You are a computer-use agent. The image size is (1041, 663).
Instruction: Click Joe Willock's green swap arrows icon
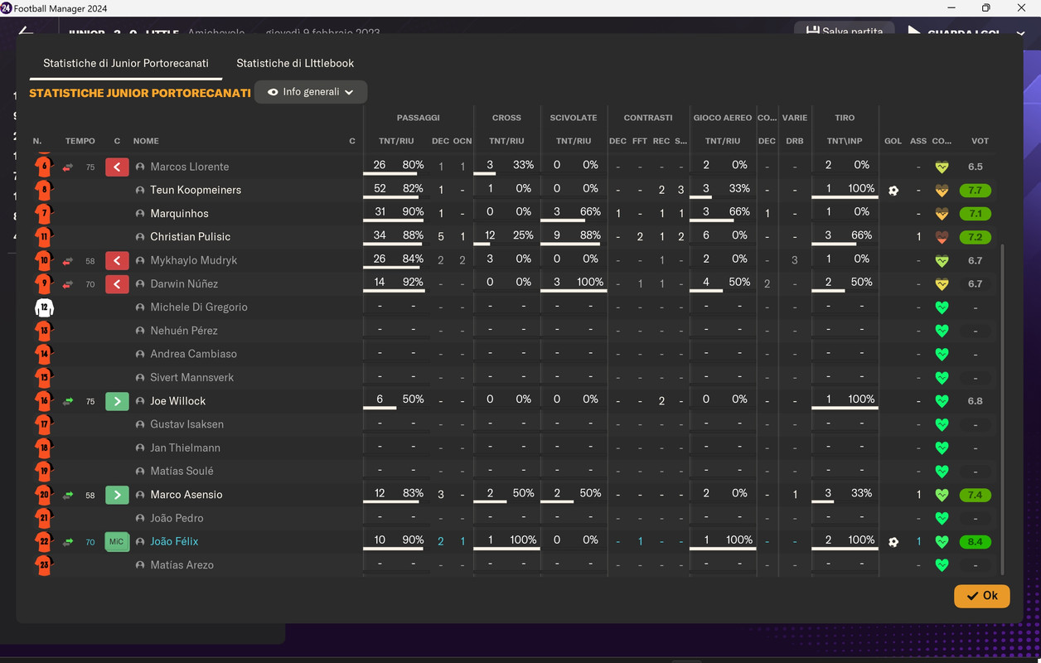[x=68, y=401]
